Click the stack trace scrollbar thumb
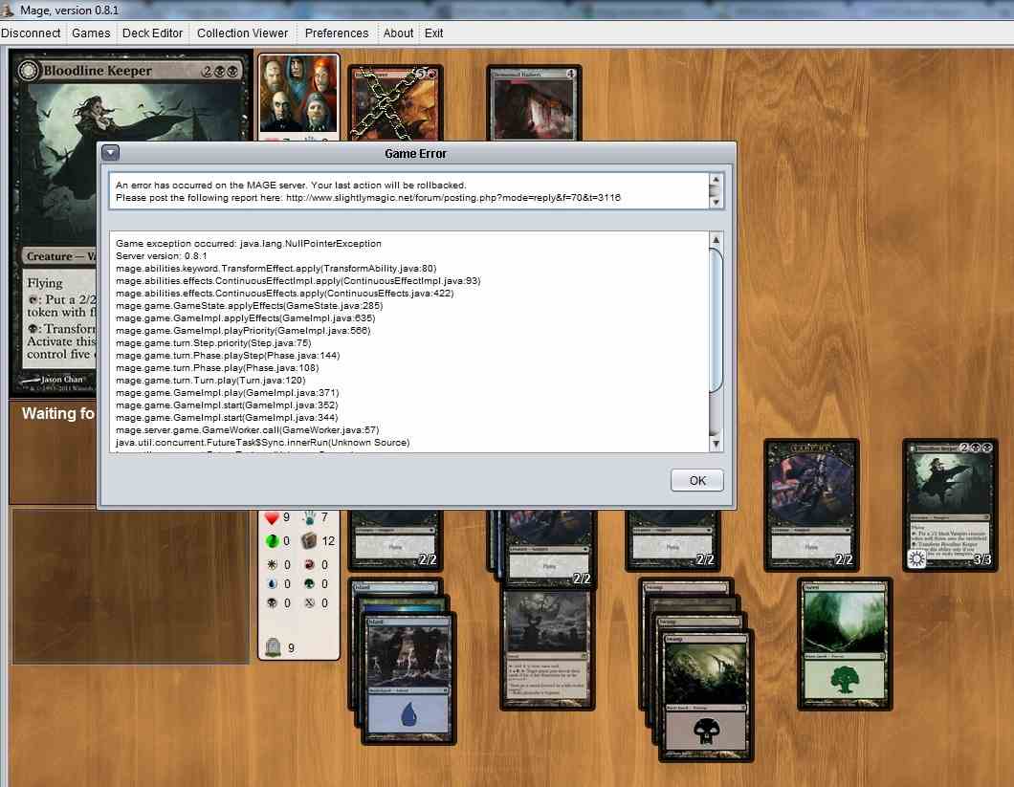This screenshot has height=787, width=1014. click(x=716, y=320)
